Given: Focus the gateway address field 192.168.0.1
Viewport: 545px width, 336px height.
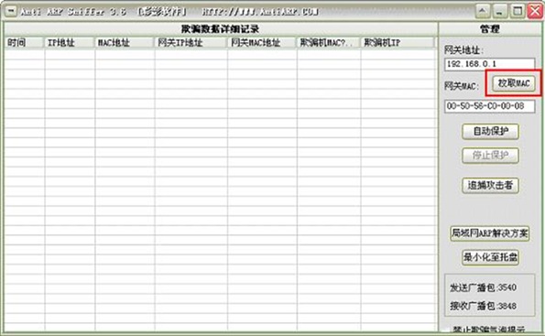Looking at the screenshot, I should point(489,64).
